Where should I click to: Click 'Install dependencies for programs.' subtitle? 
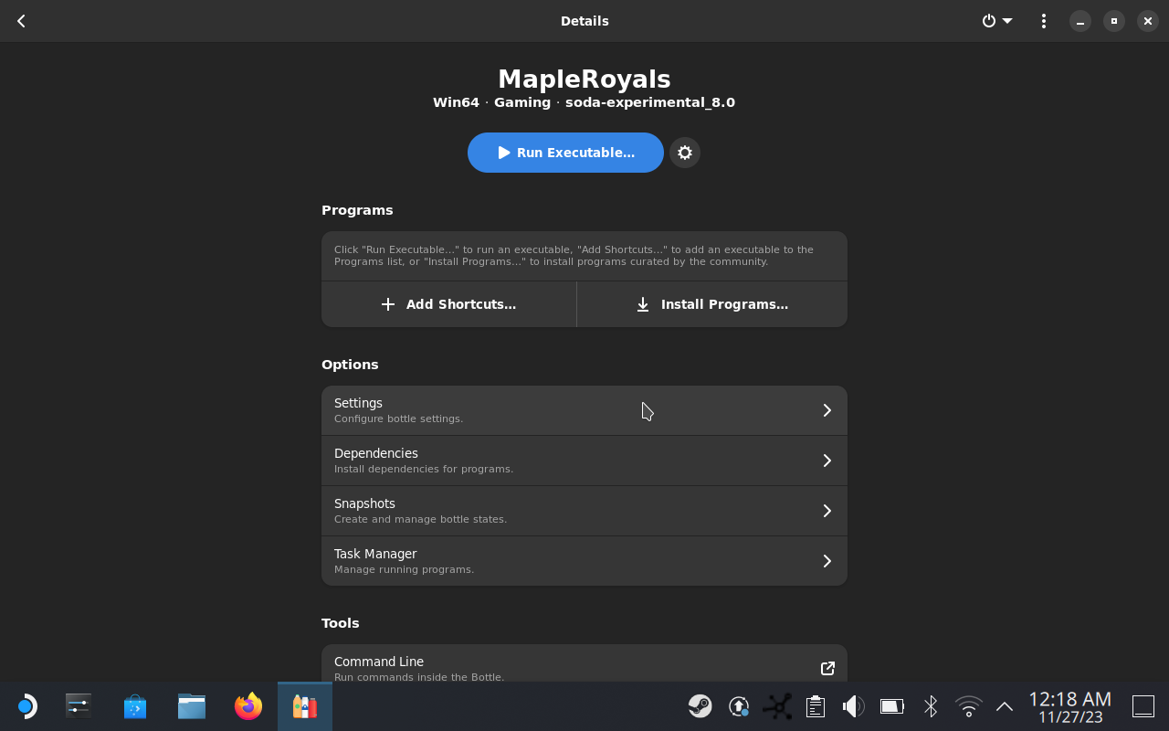point(424,469)
